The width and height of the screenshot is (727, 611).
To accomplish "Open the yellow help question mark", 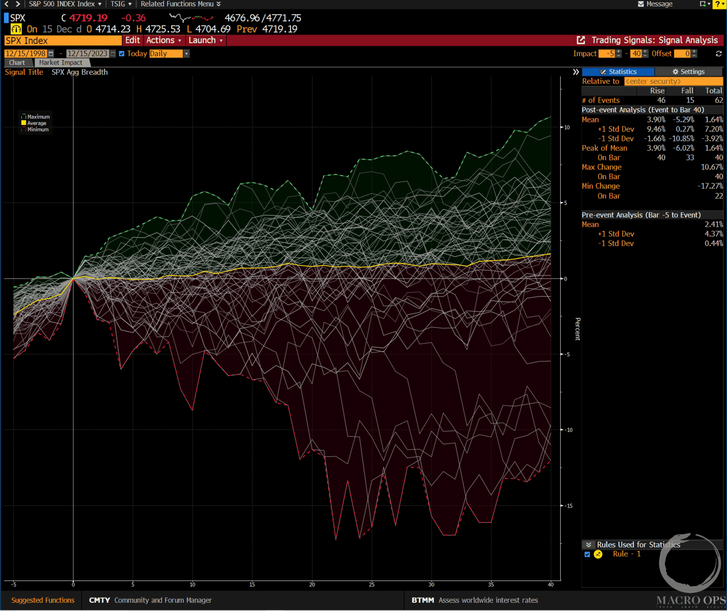I will click(719, 4).
